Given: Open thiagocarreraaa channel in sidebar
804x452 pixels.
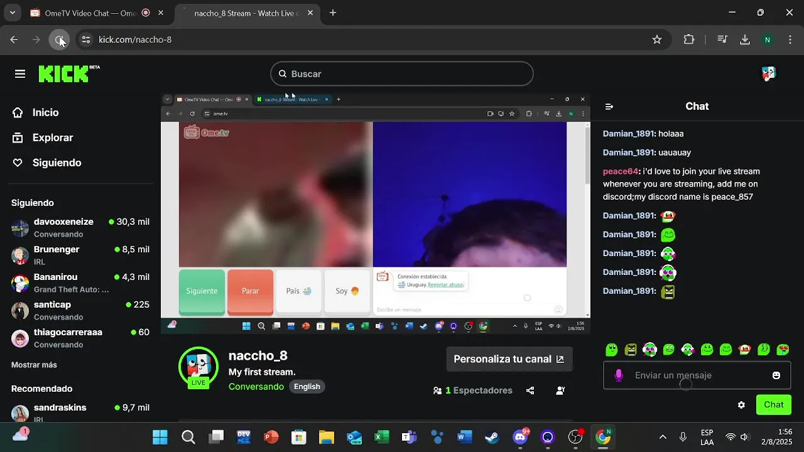Looking at the screenshot, I should coord(80,338).
